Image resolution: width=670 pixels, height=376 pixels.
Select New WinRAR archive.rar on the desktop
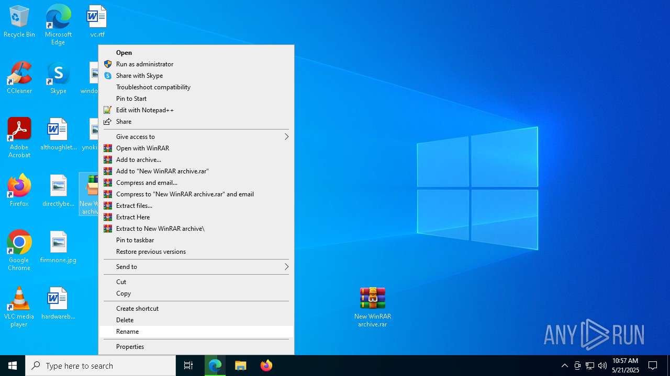[372, 307]
